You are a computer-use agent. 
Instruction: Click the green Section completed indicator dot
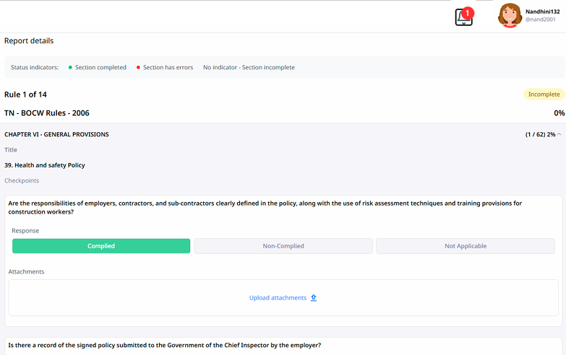click(70, 68)
